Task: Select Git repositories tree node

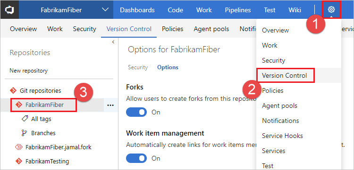Action: [41, 91]
